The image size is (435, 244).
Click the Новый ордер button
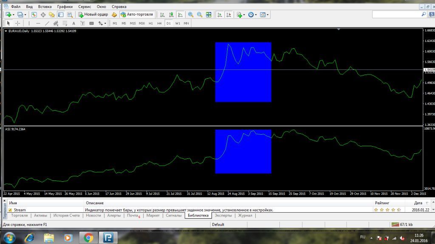93,14
